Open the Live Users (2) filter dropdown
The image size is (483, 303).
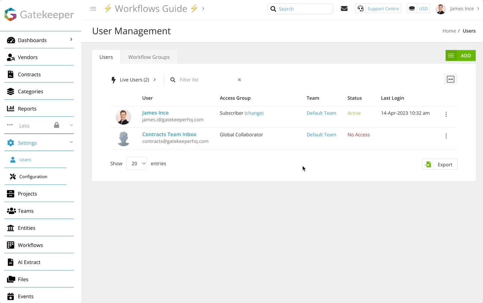click(x=134, y=80)
